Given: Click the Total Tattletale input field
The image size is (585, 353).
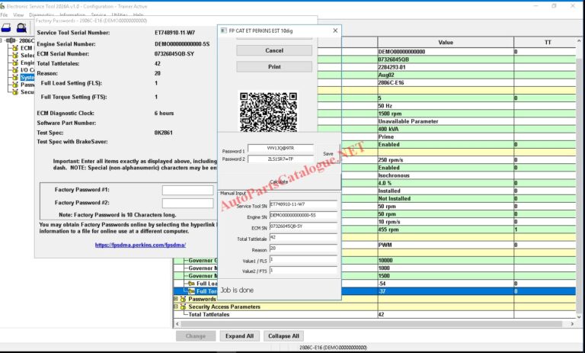Looking at the screenshot, I should pyautogui.click(x=303, y=237).
